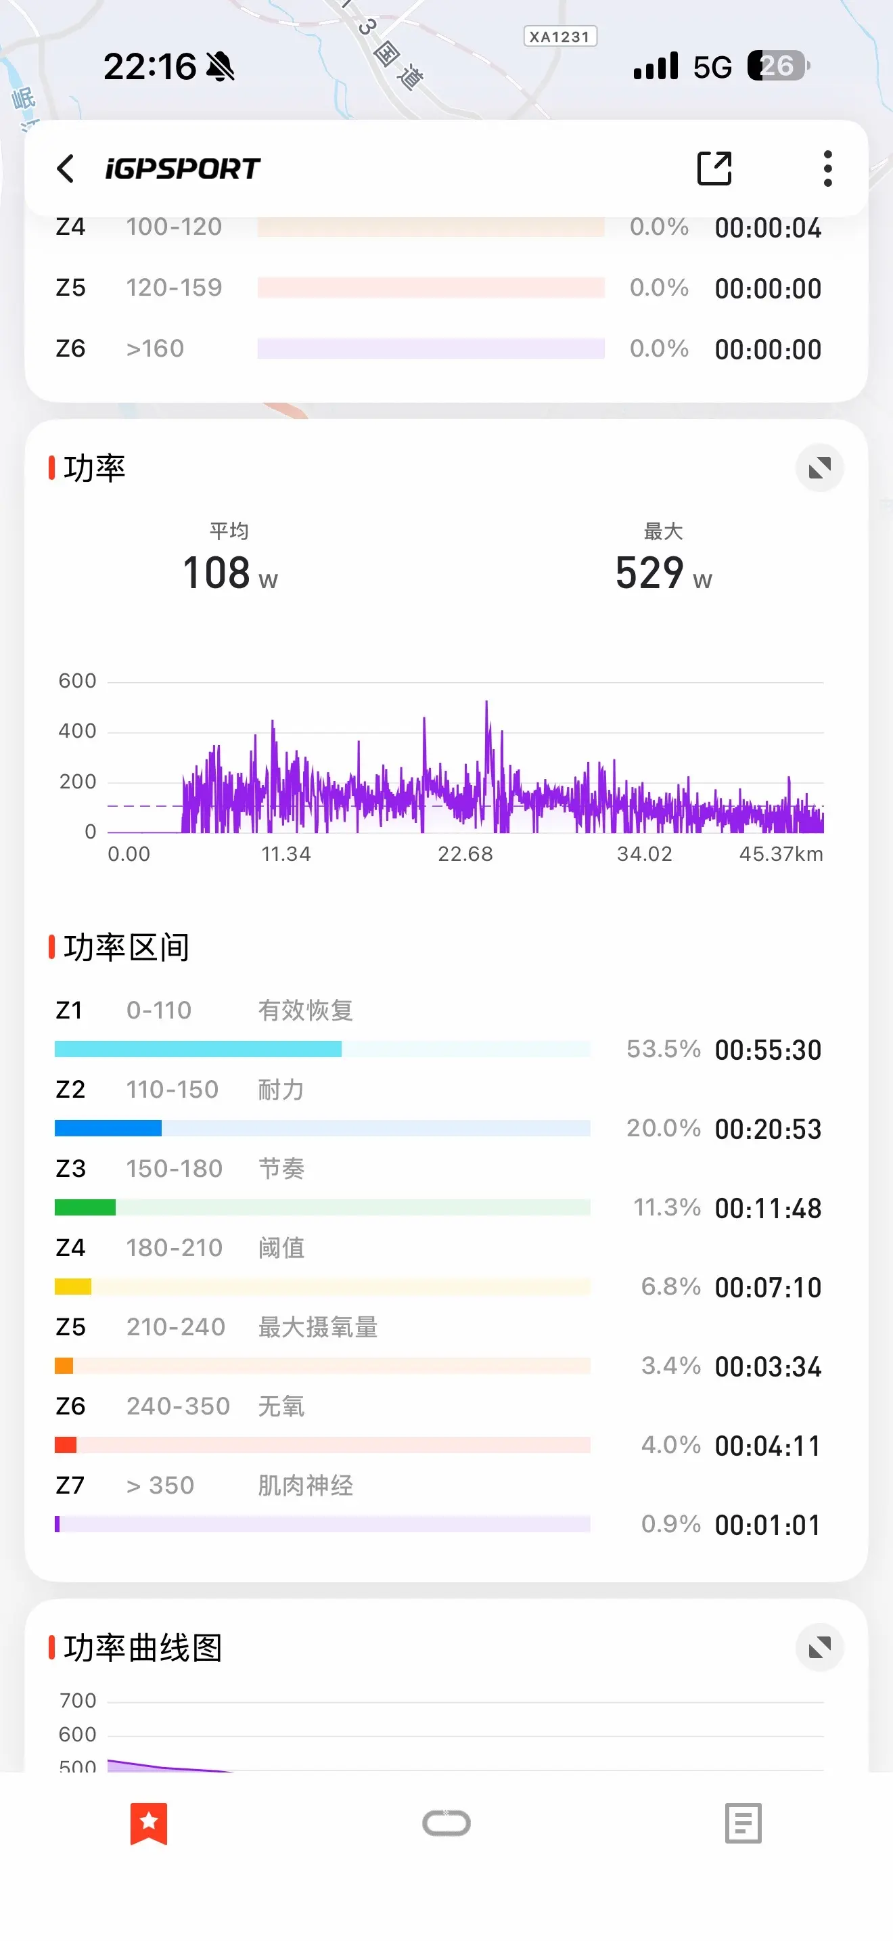The height and width of the screenshot is (1941, 893).
Task: Tap the iGPSPORT logo title
Action: coord(183,168)
